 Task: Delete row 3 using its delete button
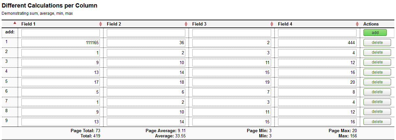377,62
